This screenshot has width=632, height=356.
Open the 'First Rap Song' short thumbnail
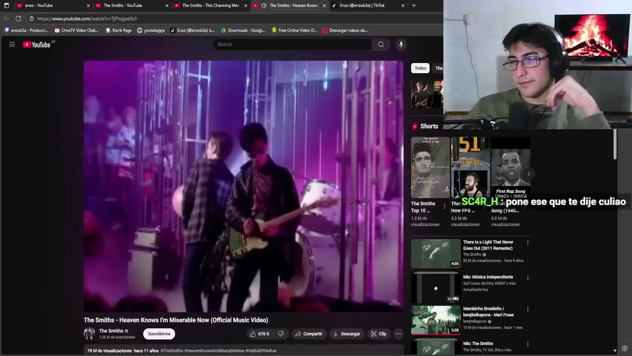click(511, 167)
